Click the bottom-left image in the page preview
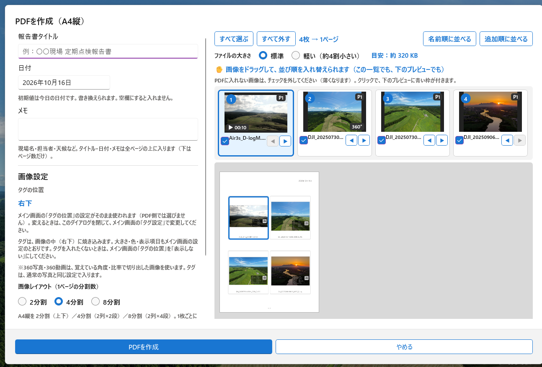The height and width of the screenshot is (367, 542). [248, 272]
